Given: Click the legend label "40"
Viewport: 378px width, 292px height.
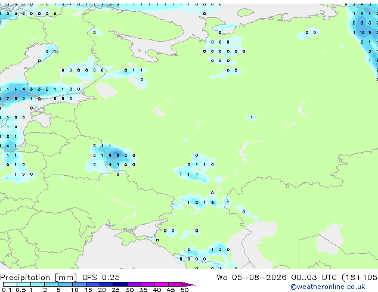Looking at the screenshot, I should [157, 290].
